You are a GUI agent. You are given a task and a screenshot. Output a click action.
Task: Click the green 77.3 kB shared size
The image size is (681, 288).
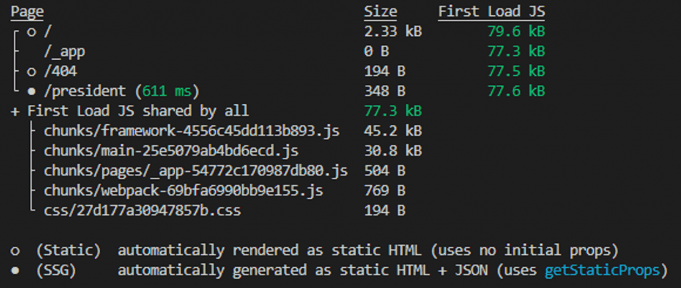pos(392,111)
